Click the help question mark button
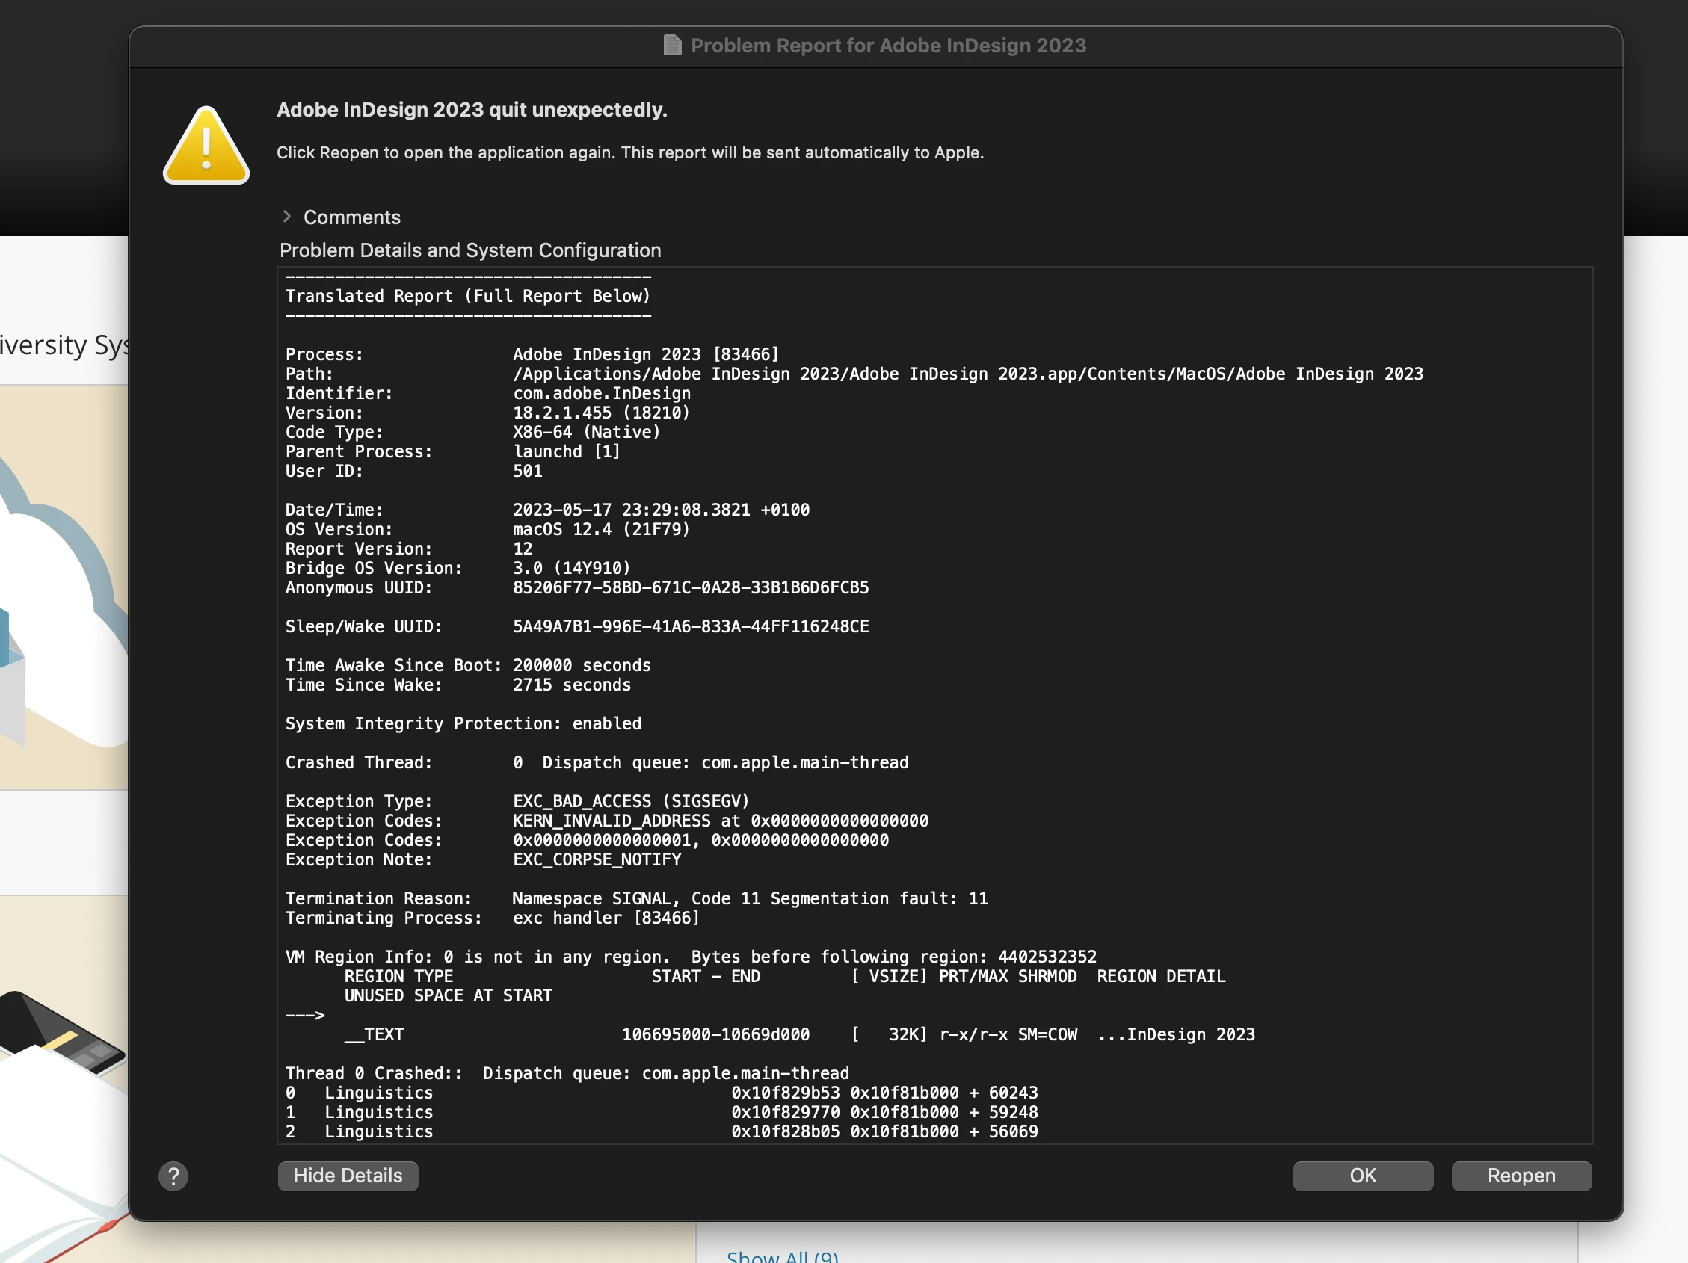 (173, 1176)
